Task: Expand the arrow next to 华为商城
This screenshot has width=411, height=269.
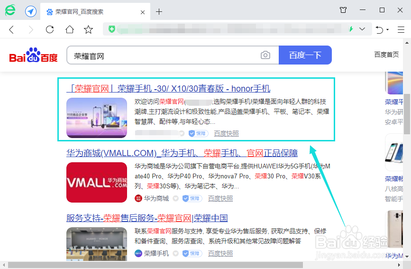Action: click(x=175, y=198)
